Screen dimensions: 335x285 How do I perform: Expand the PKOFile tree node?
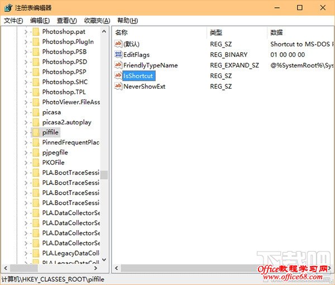click(x=26, y=163)
